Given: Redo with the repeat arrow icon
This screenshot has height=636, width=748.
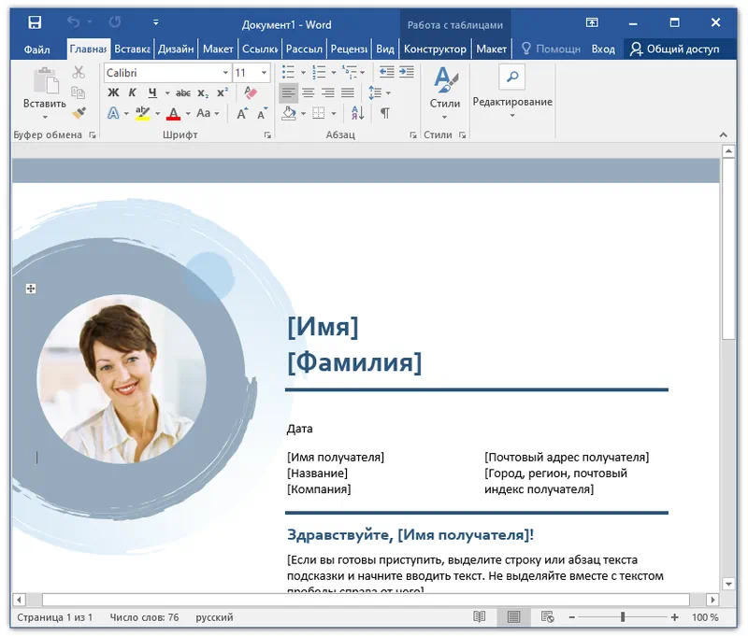Looking at the screenshot, I should [114, 21].
